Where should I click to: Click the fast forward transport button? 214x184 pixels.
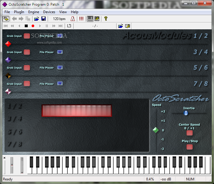coord(54,26)
